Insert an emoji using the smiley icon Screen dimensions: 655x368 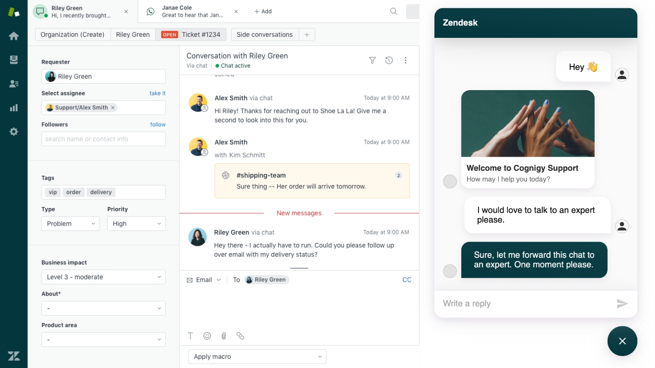pyautogui.click(x=207, y=336)
